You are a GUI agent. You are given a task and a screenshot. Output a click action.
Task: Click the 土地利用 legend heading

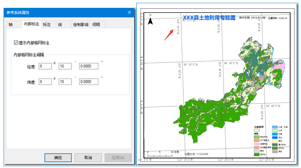pos(258,127)
